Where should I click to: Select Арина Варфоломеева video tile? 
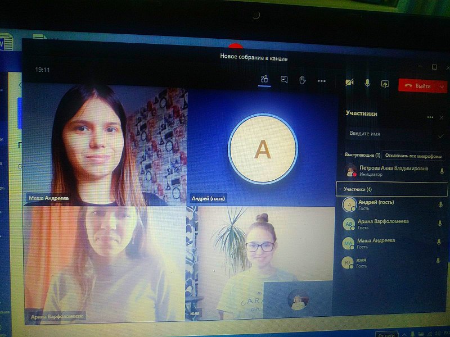(x=104, y=265)
